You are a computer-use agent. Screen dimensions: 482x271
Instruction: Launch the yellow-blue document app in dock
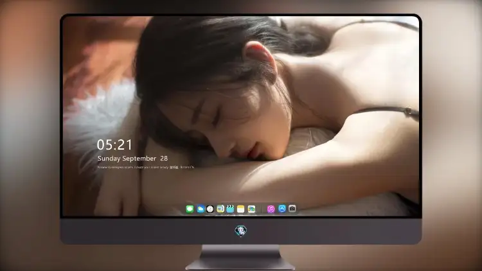[x=220, y=209]
